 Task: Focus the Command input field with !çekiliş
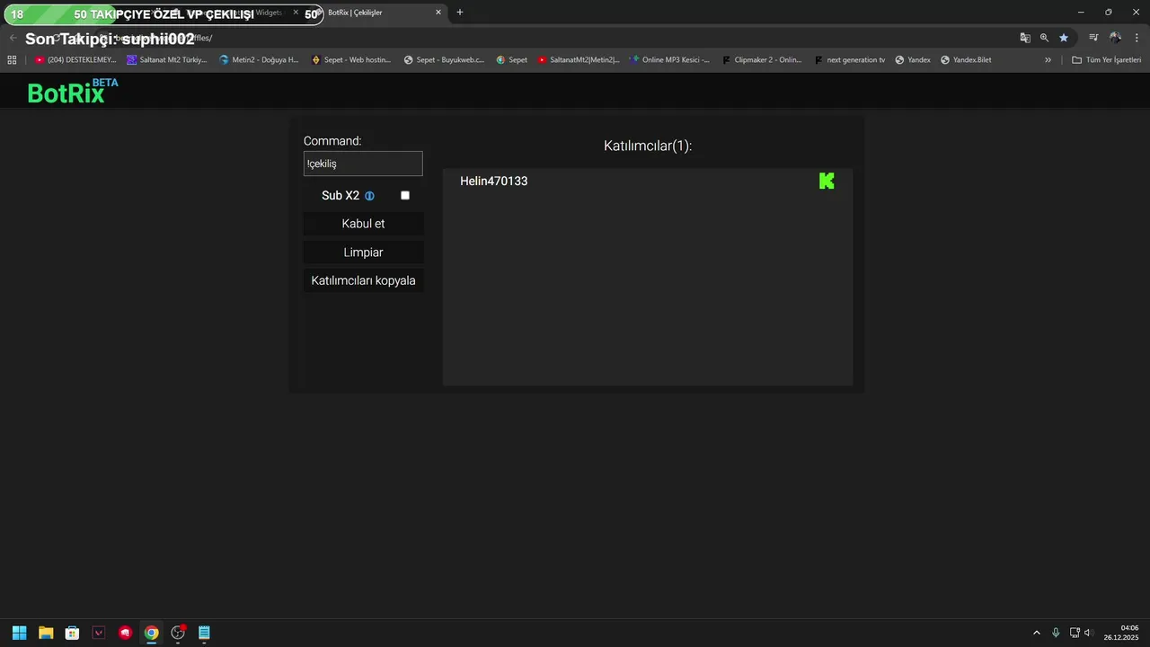pos(363,164)
